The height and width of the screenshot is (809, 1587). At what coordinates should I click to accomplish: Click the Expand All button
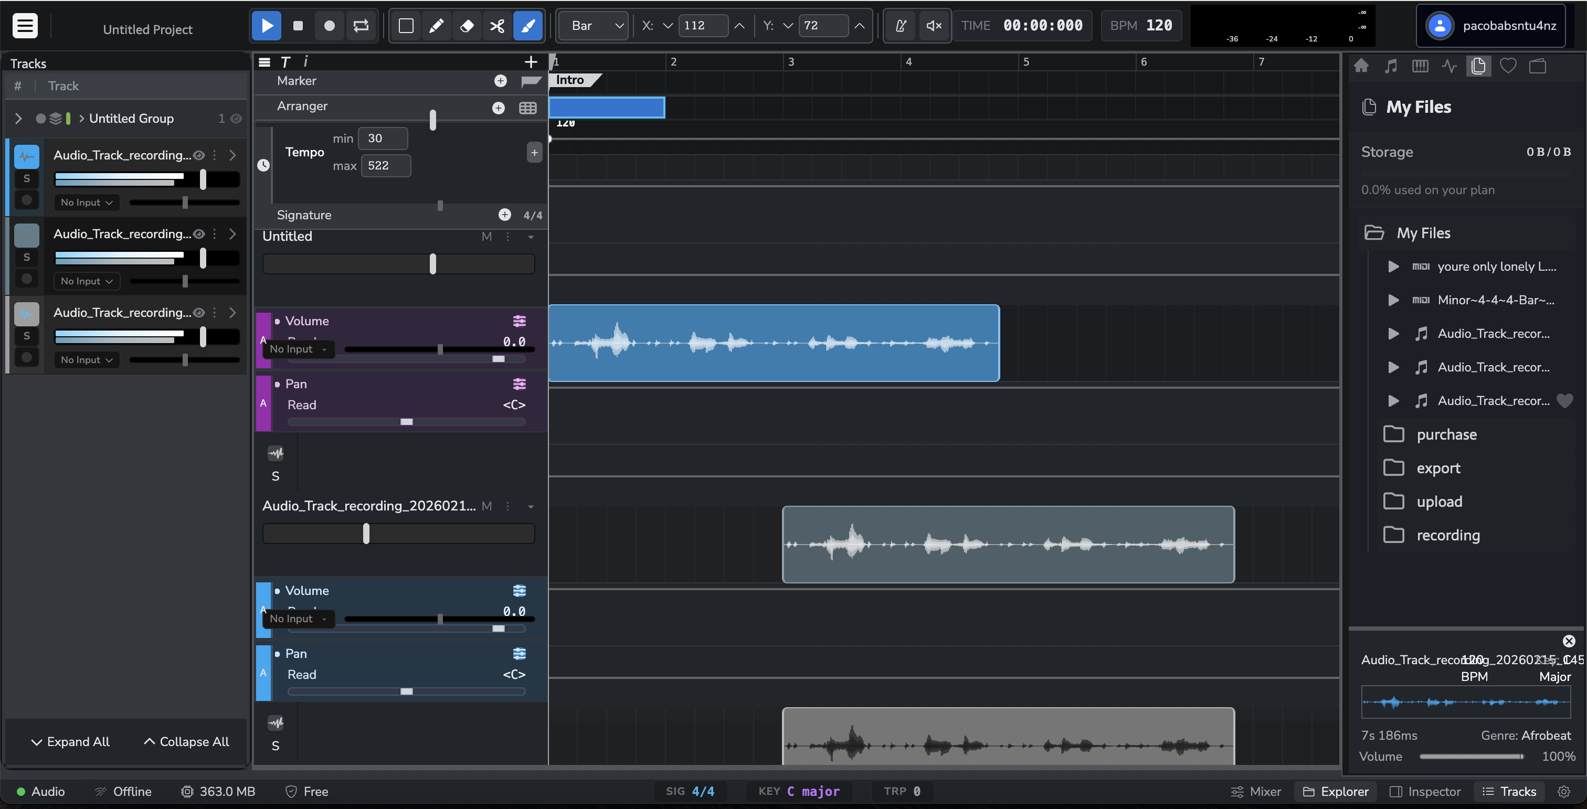click(x=70, y=741)
